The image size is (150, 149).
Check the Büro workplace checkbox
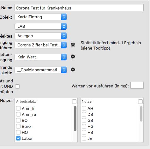point(18,126)
